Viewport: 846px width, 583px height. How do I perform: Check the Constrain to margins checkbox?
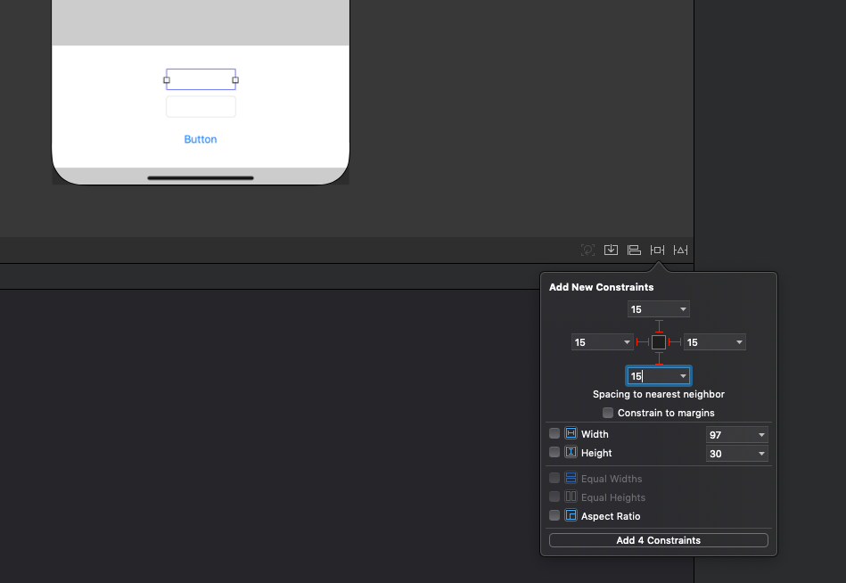pos(608,413)
